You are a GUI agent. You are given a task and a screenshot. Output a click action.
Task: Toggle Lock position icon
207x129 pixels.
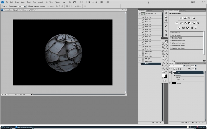[178, 69]
